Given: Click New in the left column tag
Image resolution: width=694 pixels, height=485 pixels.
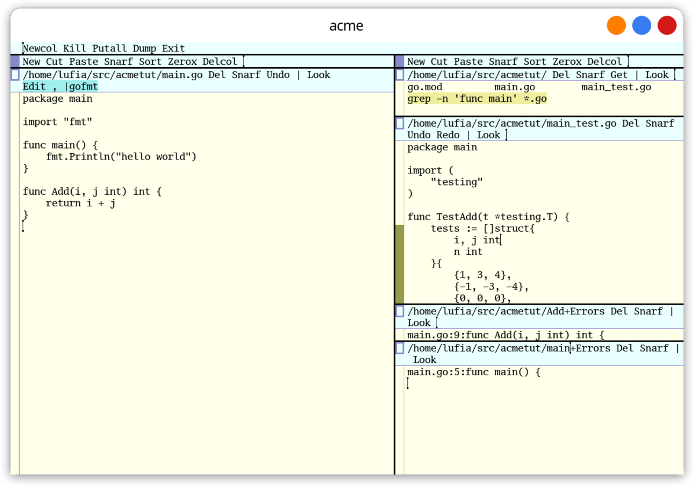Looking at the screenshot, I should click(31, 61).
